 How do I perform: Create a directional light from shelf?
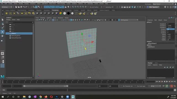11,13
